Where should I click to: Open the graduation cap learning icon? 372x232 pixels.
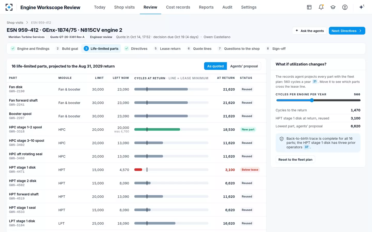coord(333,7)
